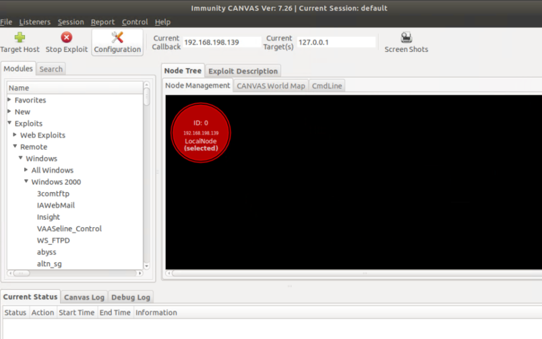This screenshot has height=339, width=542.
Task: Click the node view horizontal scrollbar
Action: click(357, 273)
